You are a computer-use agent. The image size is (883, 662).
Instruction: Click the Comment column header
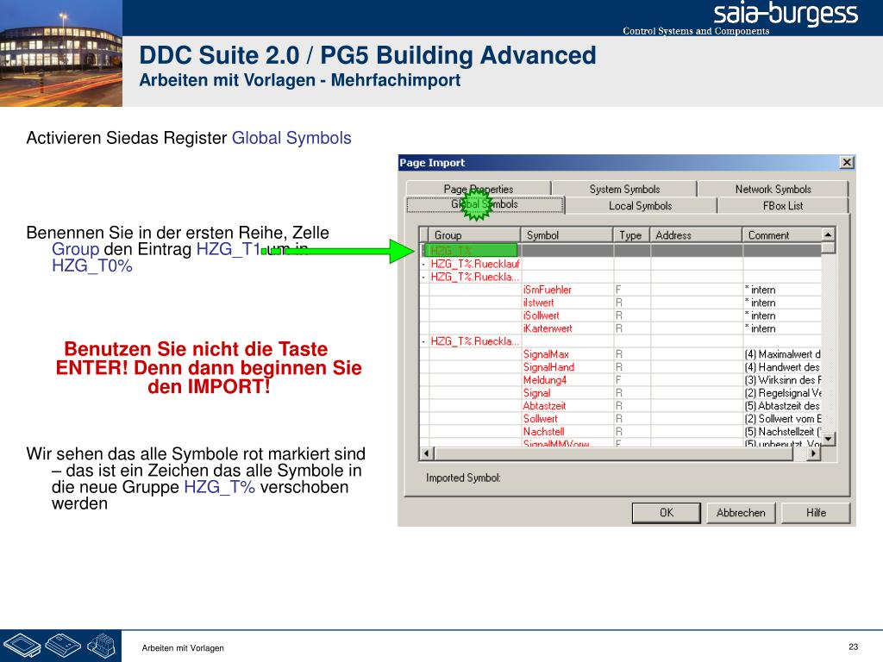(x=781, y=235)
